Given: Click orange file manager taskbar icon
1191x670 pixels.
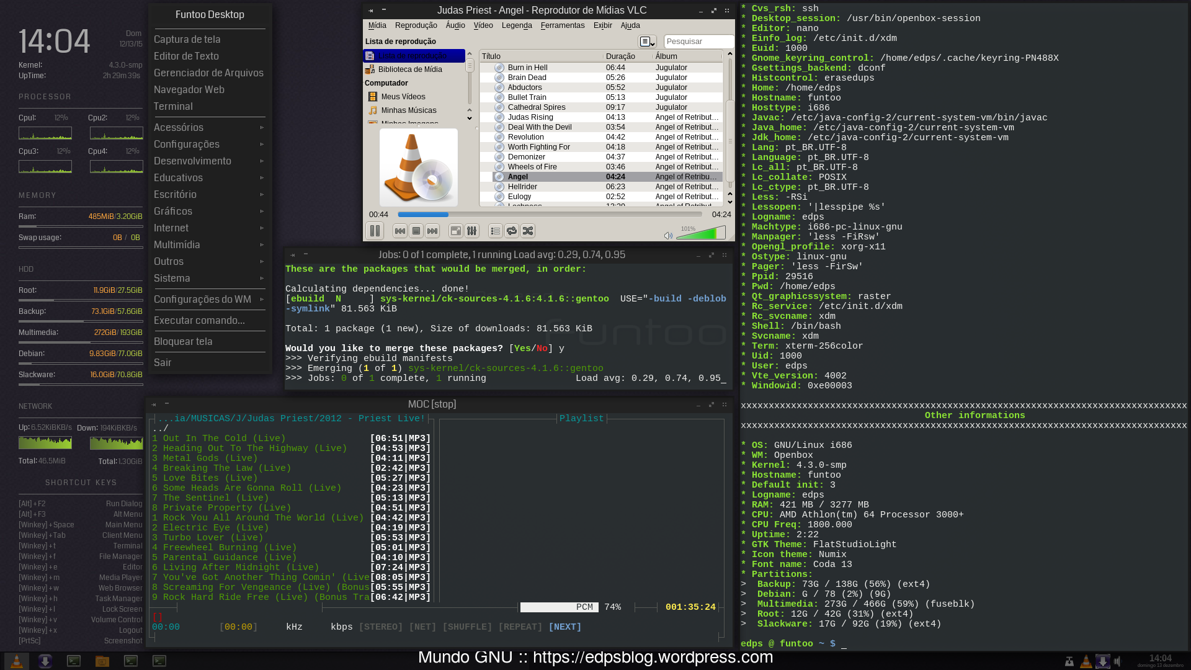Looking at the screenshot, I should pyautogui.click(x=102, y=661).
